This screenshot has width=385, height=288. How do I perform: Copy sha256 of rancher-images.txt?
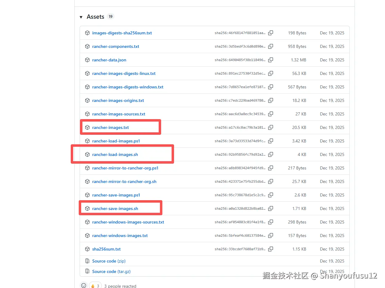coord(271,127)
